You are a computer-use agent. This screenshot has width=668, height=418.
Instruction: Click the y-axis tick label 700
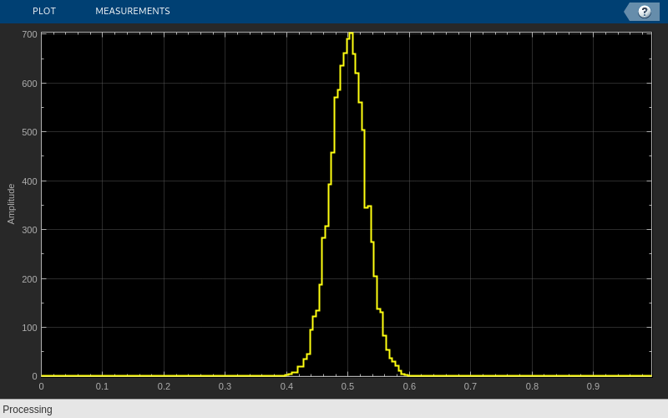click(29, 34)
